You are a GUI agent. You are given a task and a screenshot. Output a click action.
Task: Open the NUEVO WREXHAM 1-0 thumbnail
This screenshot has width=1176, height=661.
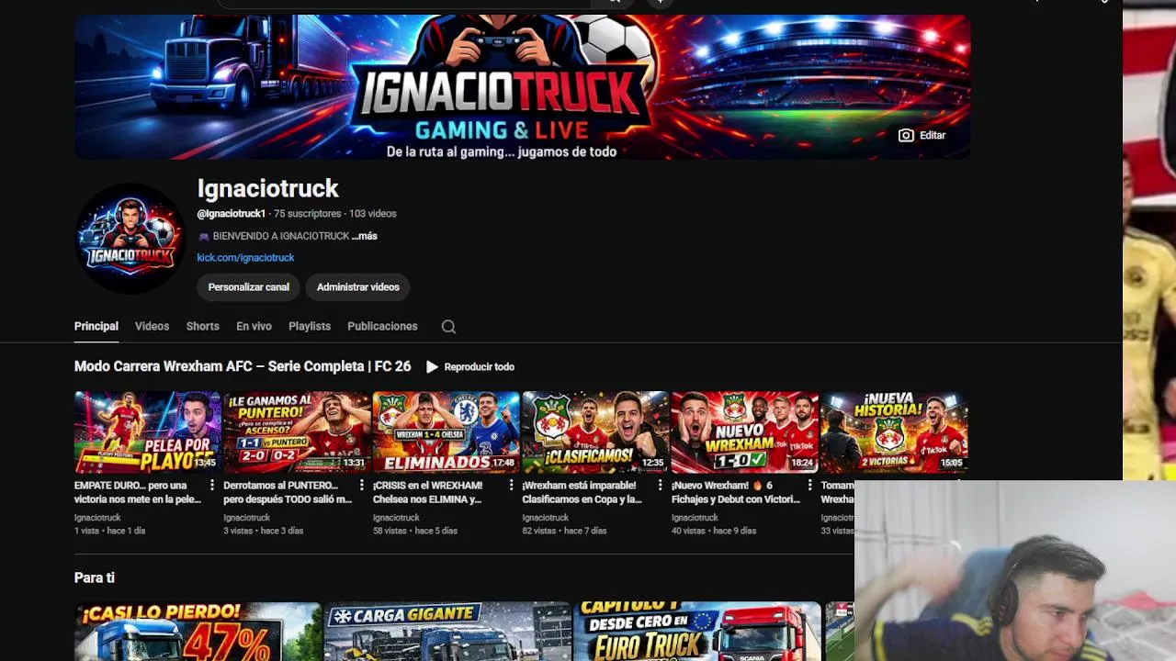click(745, 432)
